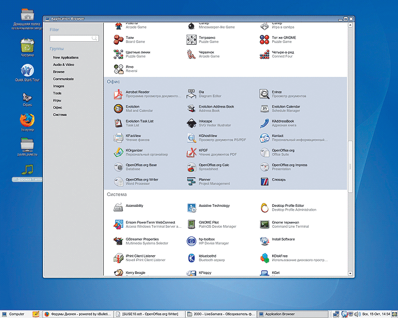Open KDiskFree icon
Screen dimensions: 398x318
coord(264,258)
